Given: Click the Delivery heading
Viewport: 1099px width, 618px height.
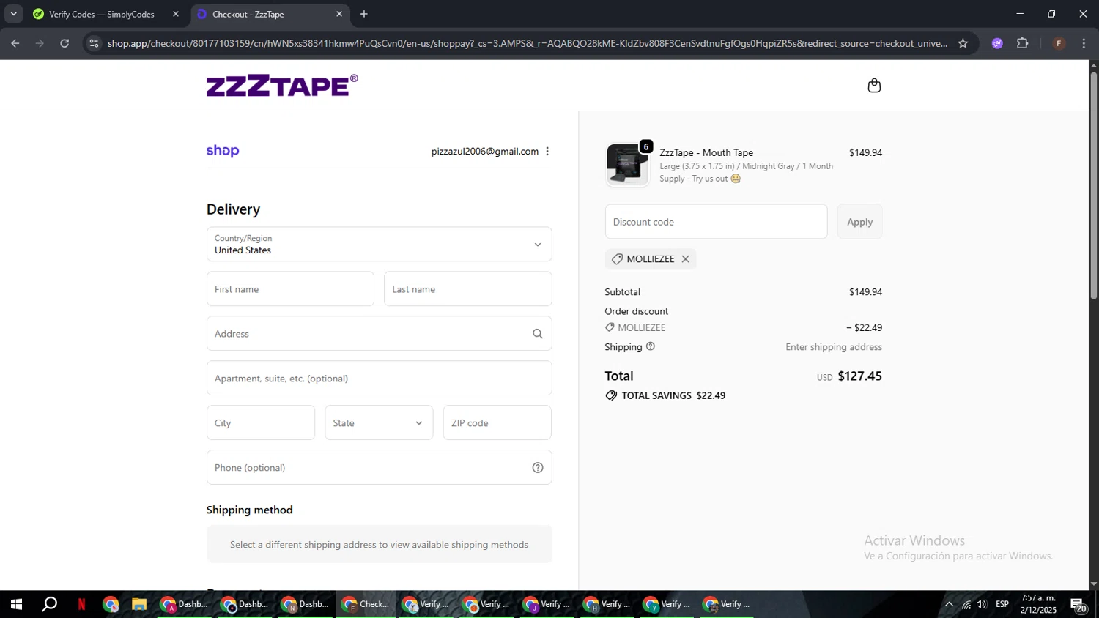Looking at the screenshot, I should click(233, 209).
